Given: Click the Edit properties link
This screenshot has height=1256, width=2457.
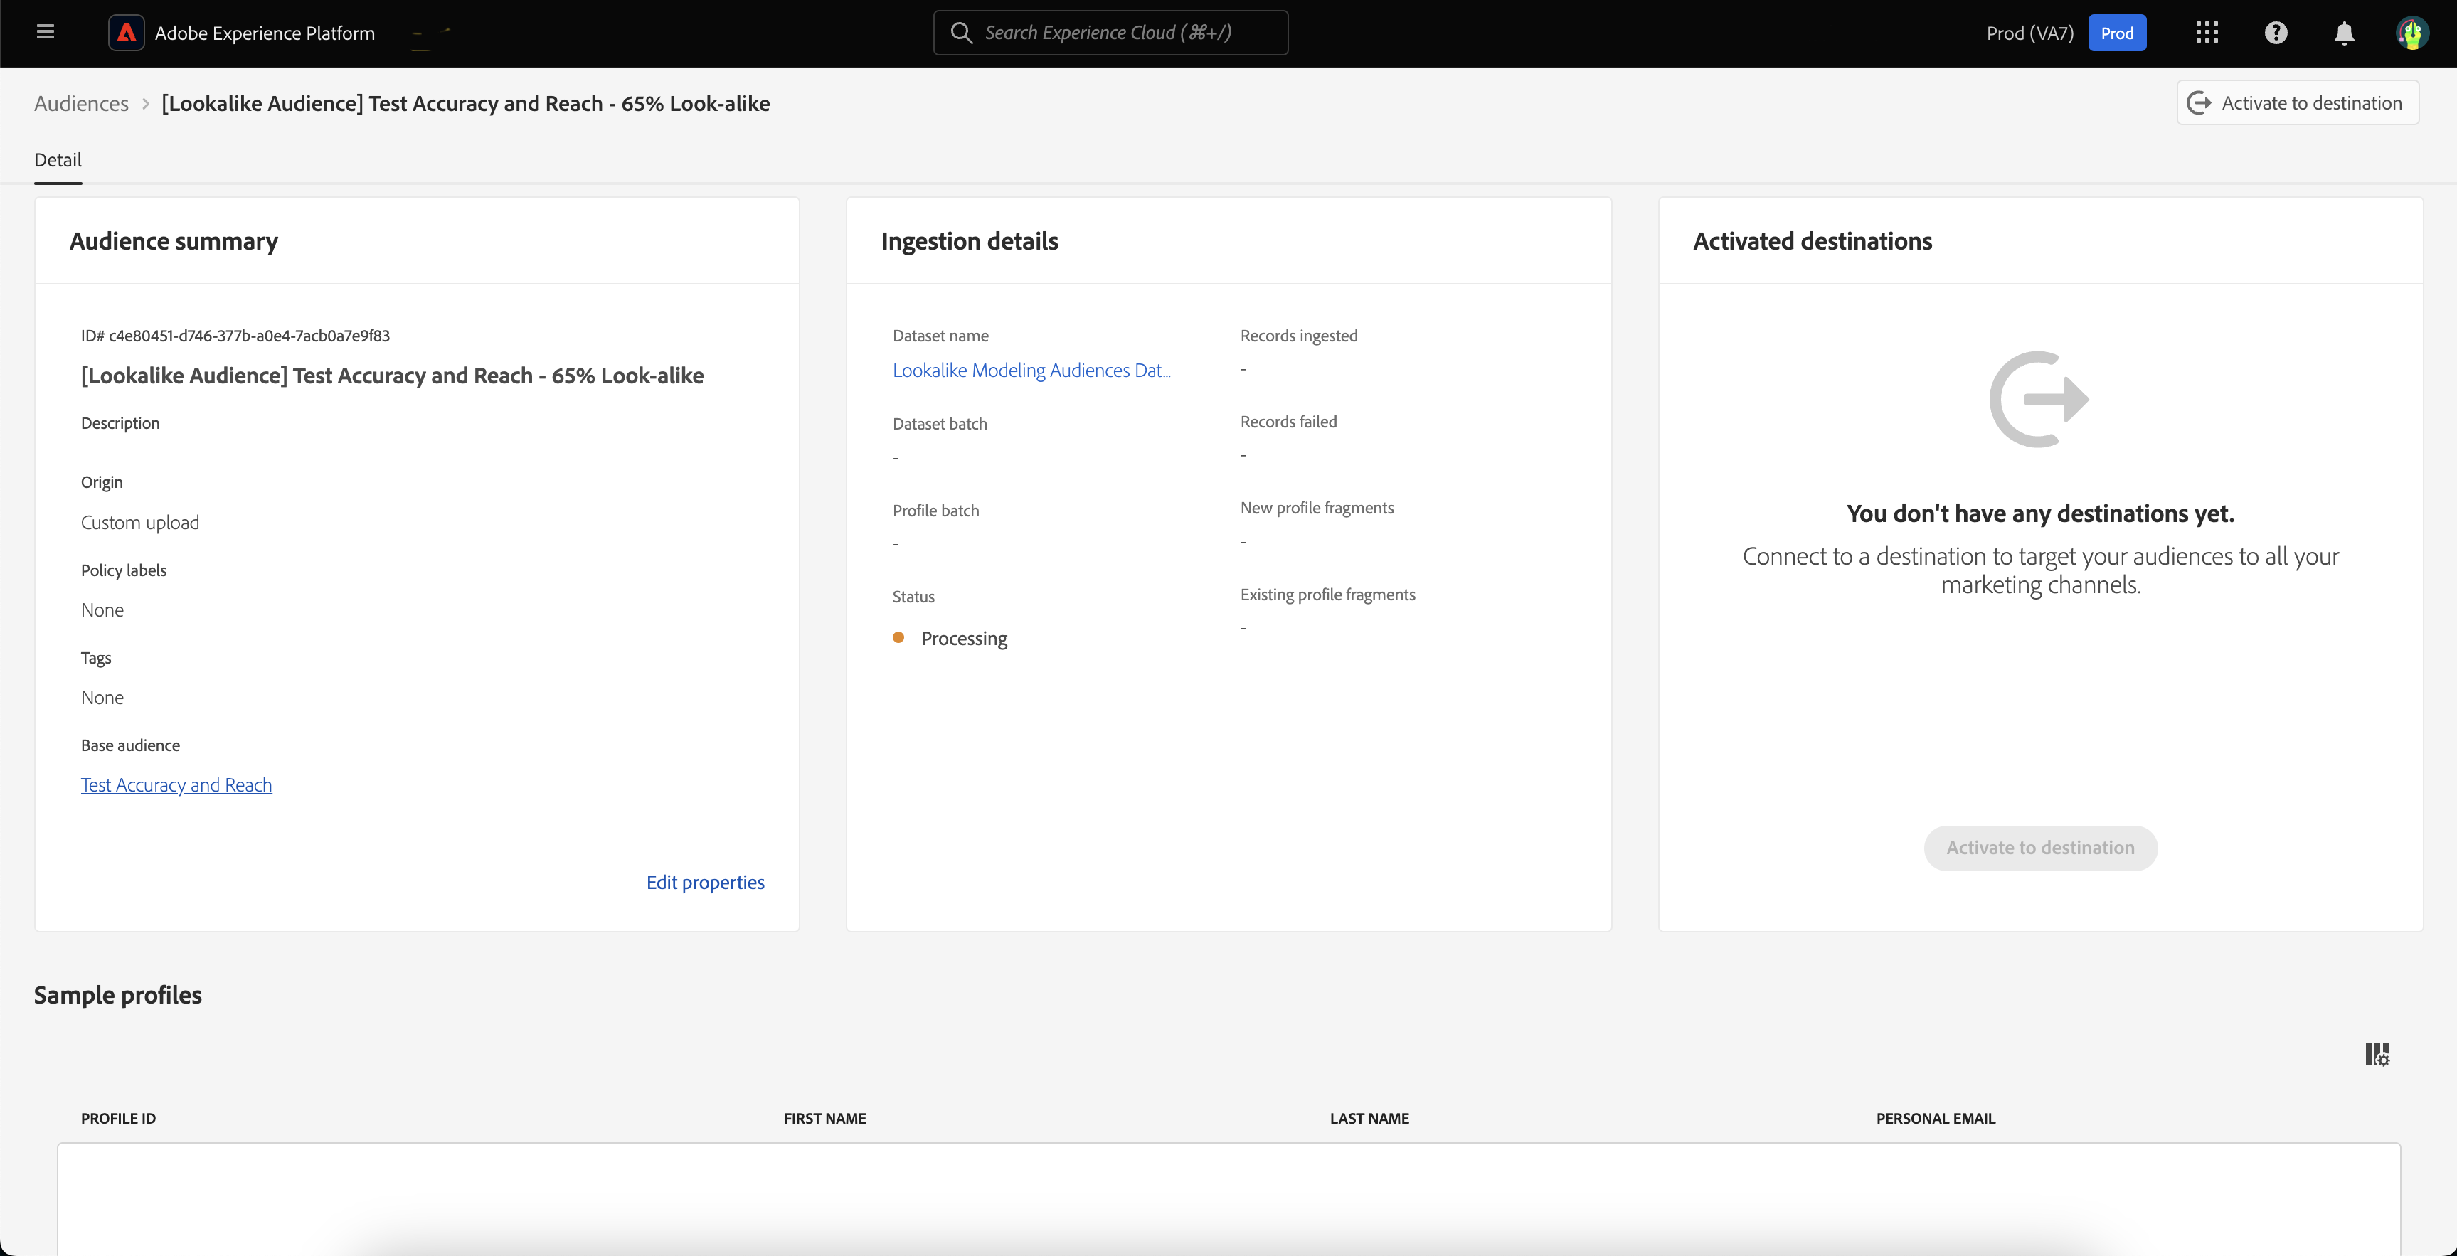Looking at the screenshot, I should 705,882.
